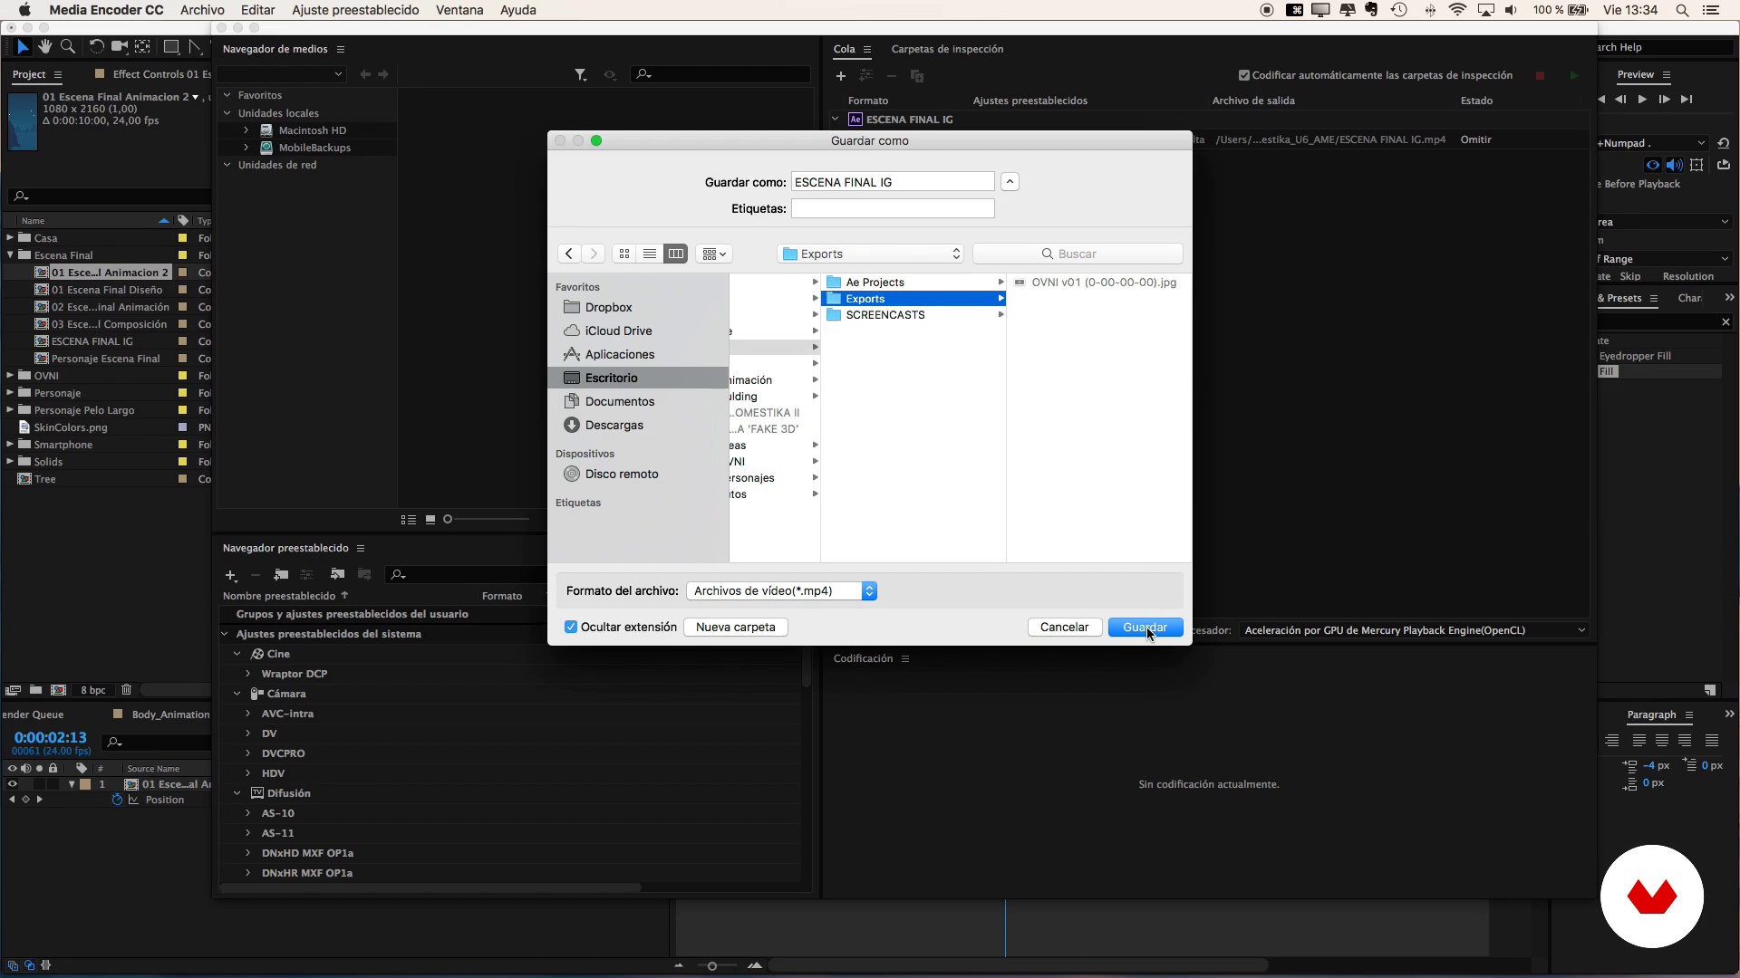Open the Archivo menu
Viewport: 1740px width, 978px height.
point(202,10)
